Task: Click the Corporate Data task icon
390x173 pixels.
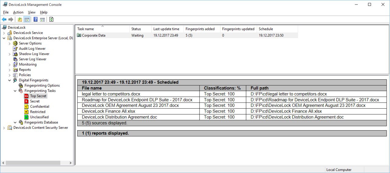Action: [x=79, y=35]
